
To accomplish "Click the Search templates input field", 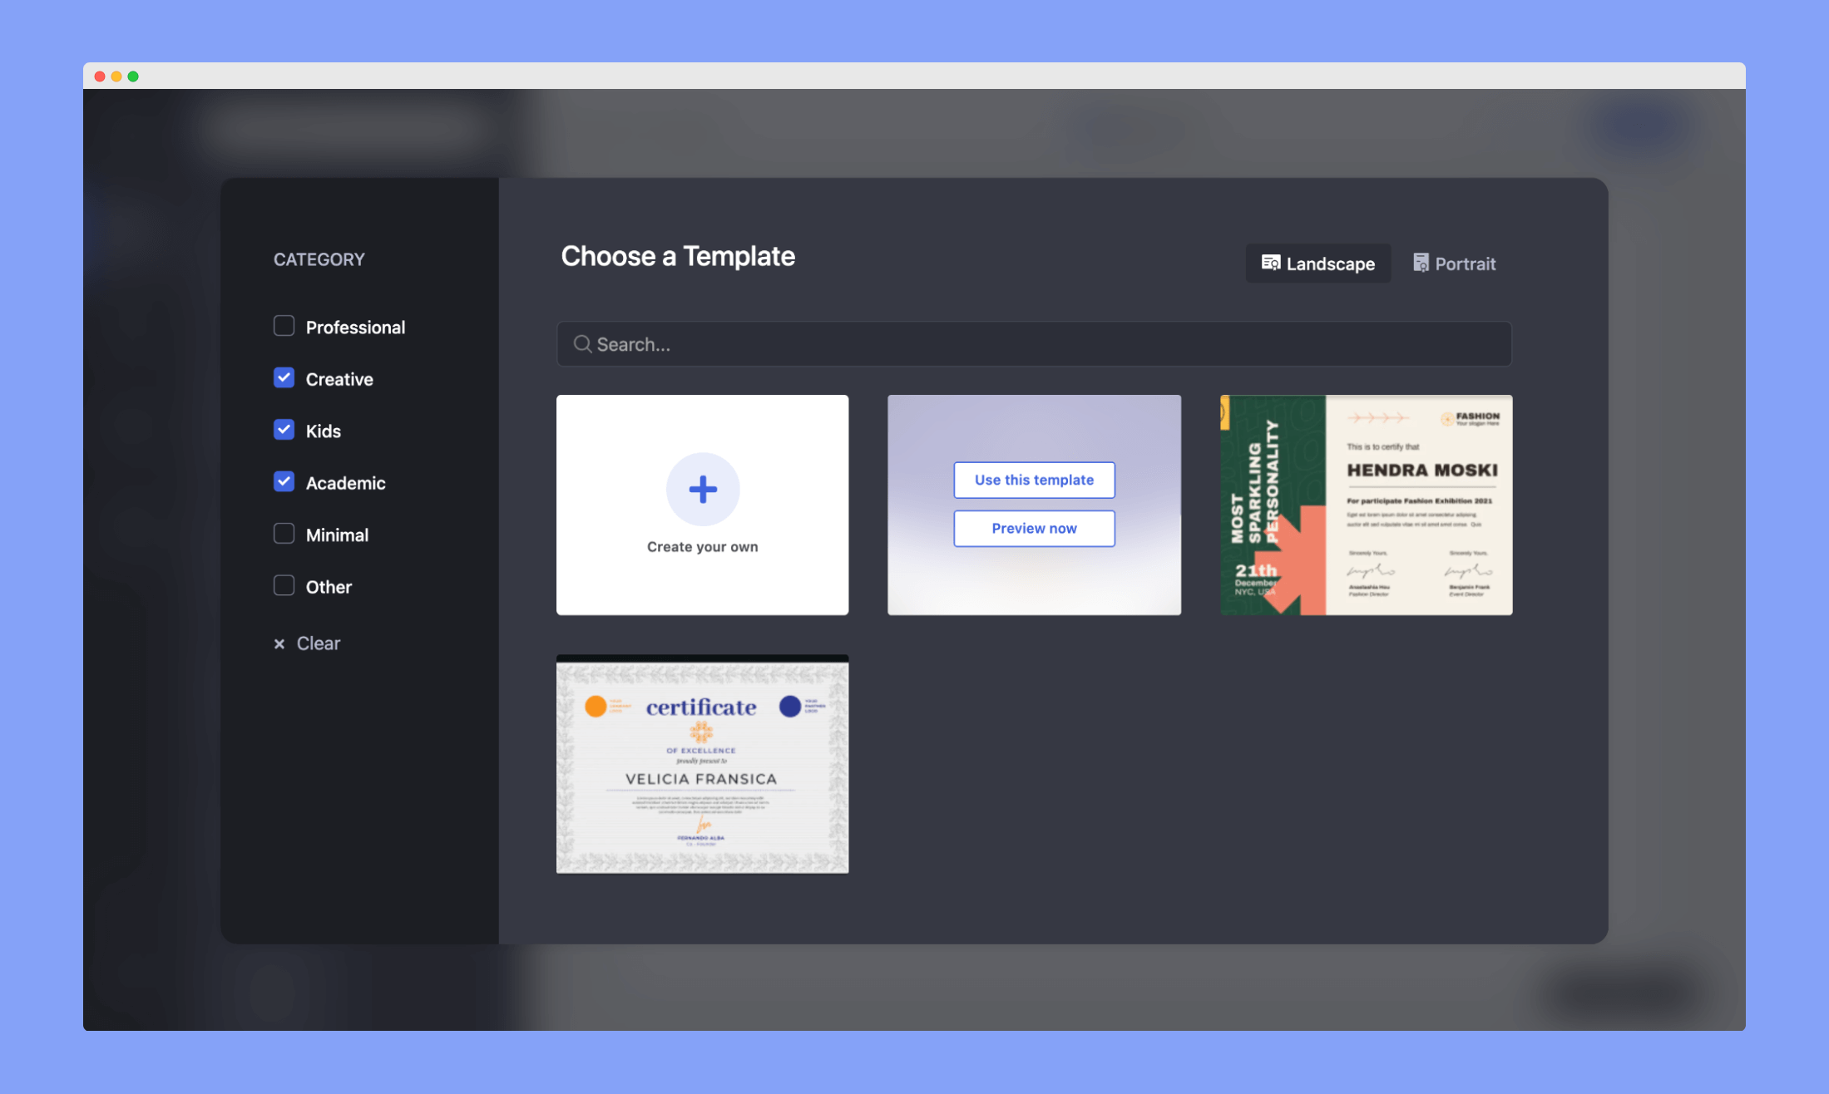I will (x=1035, y=344).
